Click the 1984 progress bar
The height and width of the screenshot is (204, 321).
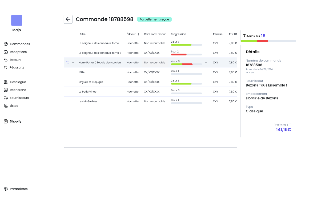click(186, 74)
